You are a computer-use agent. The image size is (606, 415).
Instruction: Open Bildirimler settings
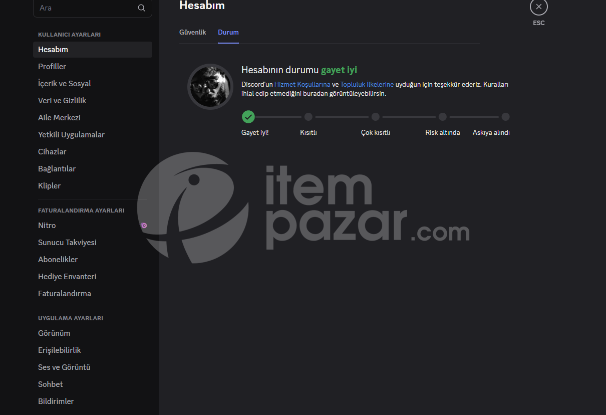tap(93, 401)
